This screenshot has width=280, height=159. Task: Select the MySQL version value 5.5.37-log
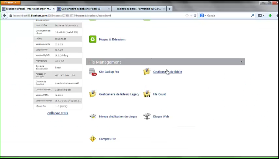(x=62, y=55)
